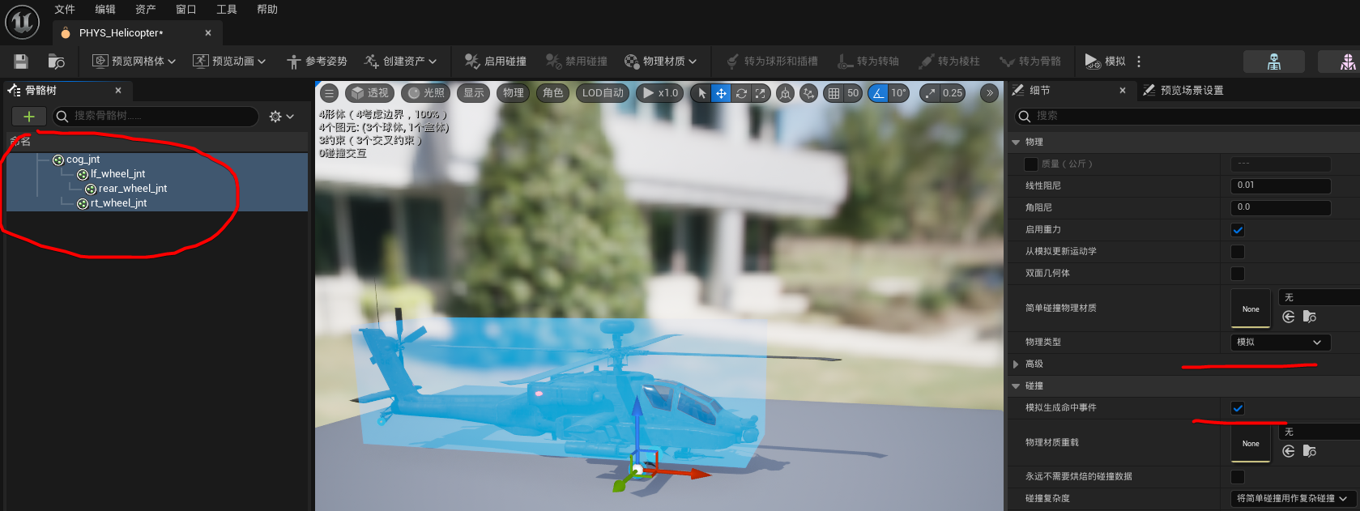
Task: Toggle the surface snapping icon
Action: (x=808, y=93)
